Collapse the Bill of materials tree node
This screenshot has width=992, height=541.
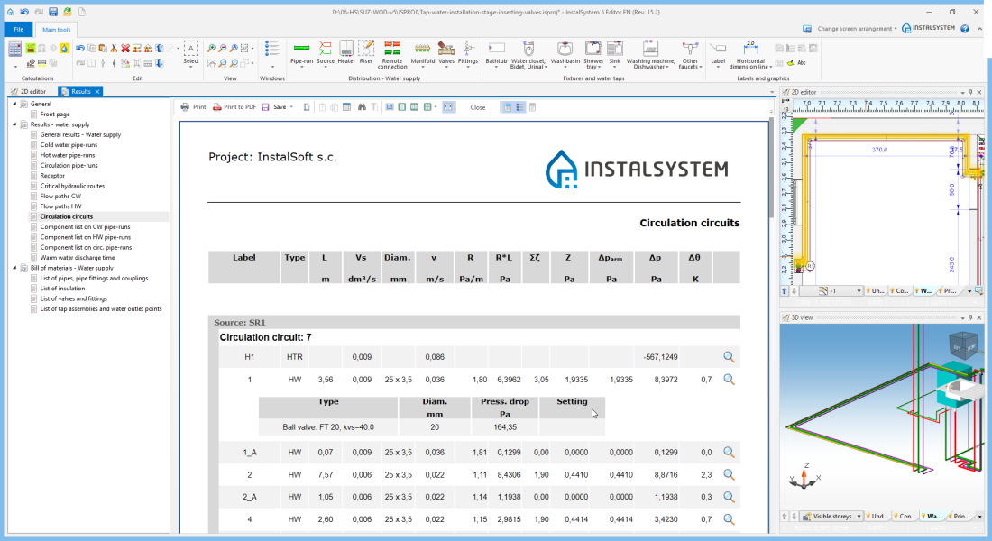tap(14, 268)
